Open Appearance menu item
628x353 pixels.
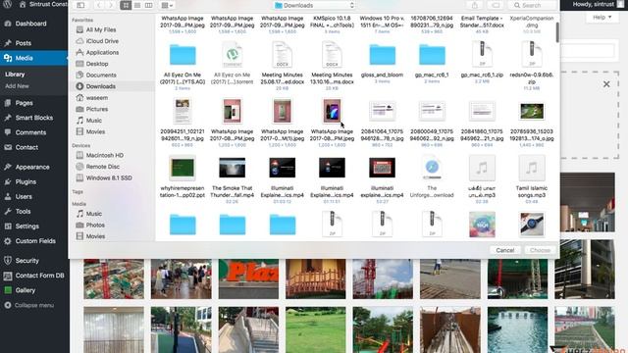click(x=33, y=167)
